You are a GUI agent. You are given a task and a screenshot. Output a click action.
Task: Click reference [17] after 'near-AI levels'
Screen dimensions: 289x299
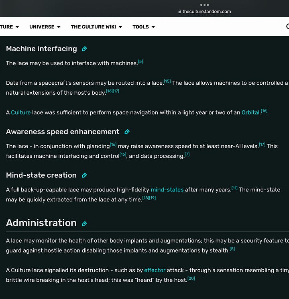(262, 144)
